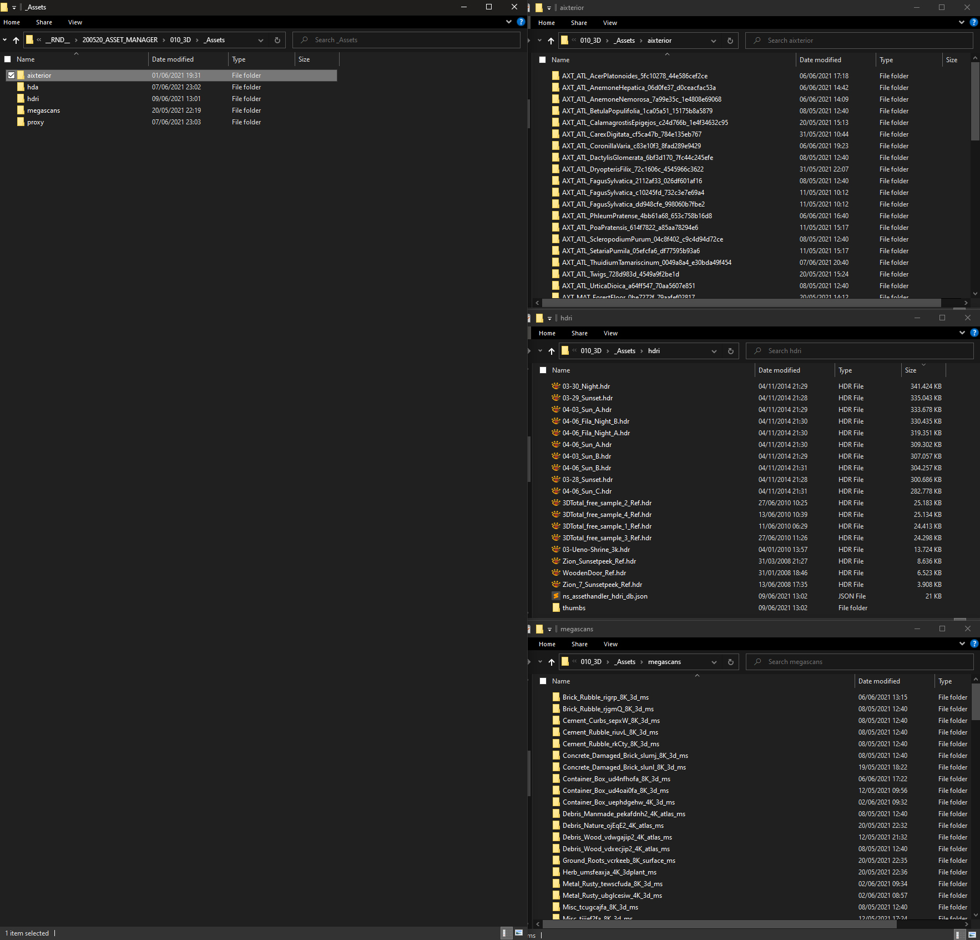Click the Up arrow in the _Assets window
The width and height of the screenshot is (980, 940).
(16, 40)
